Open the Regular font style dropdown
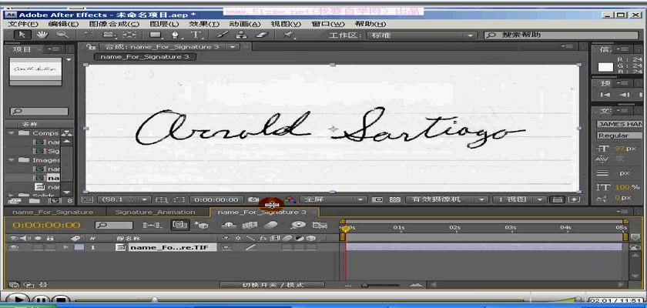Screen dimensions: 647x308 pyautogui.click(x=619, y=136)
